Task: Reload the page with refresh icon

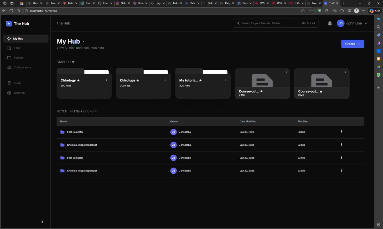Action: tap(11, 10)
